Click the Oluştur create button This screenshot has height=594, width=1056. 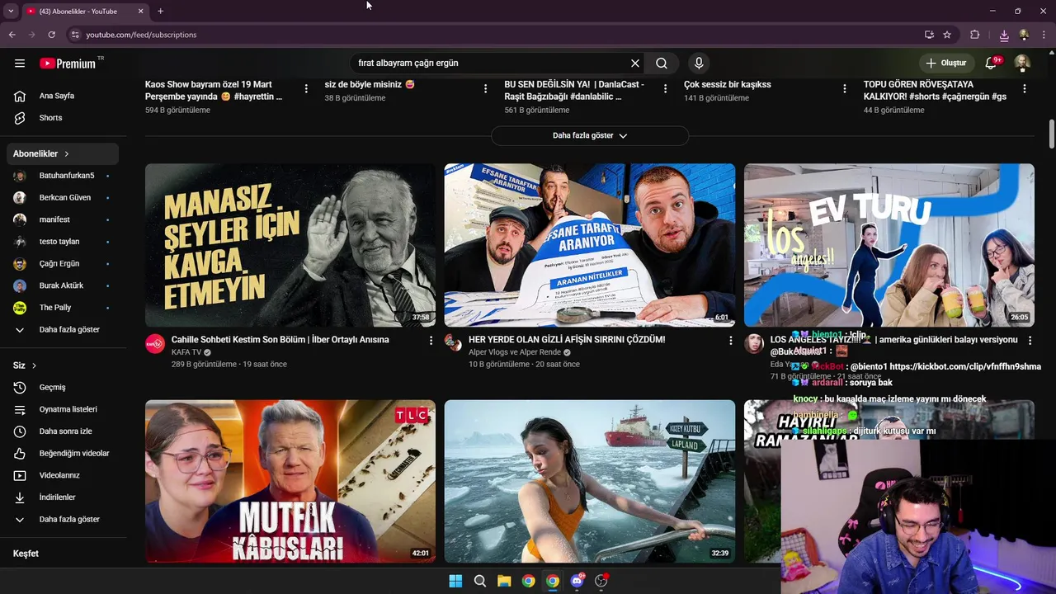[945, 63]
